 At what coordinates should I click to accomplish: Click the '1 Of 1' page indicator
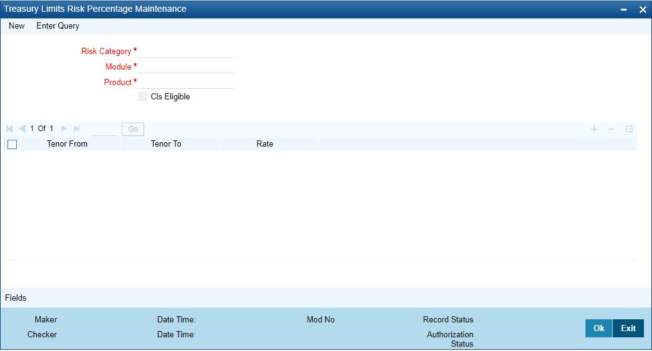tap(42, 129)
